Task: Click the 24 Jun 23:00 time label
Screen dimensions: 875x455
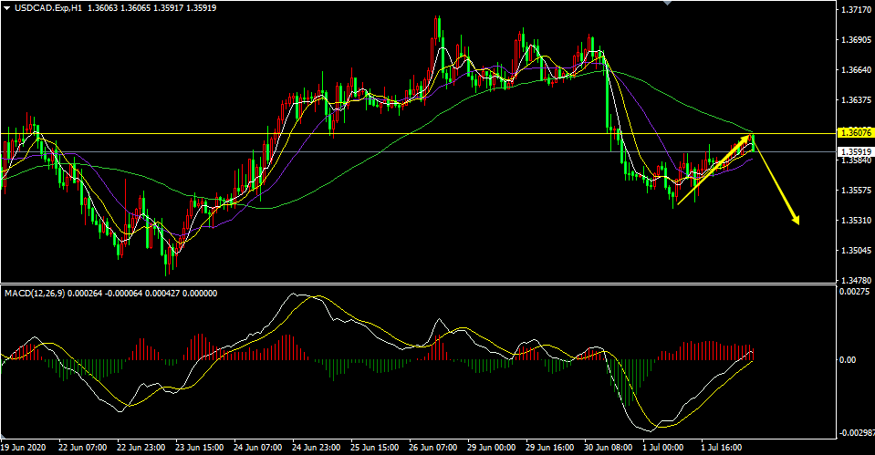Action: pyautogui.click(x=317, y=447)
